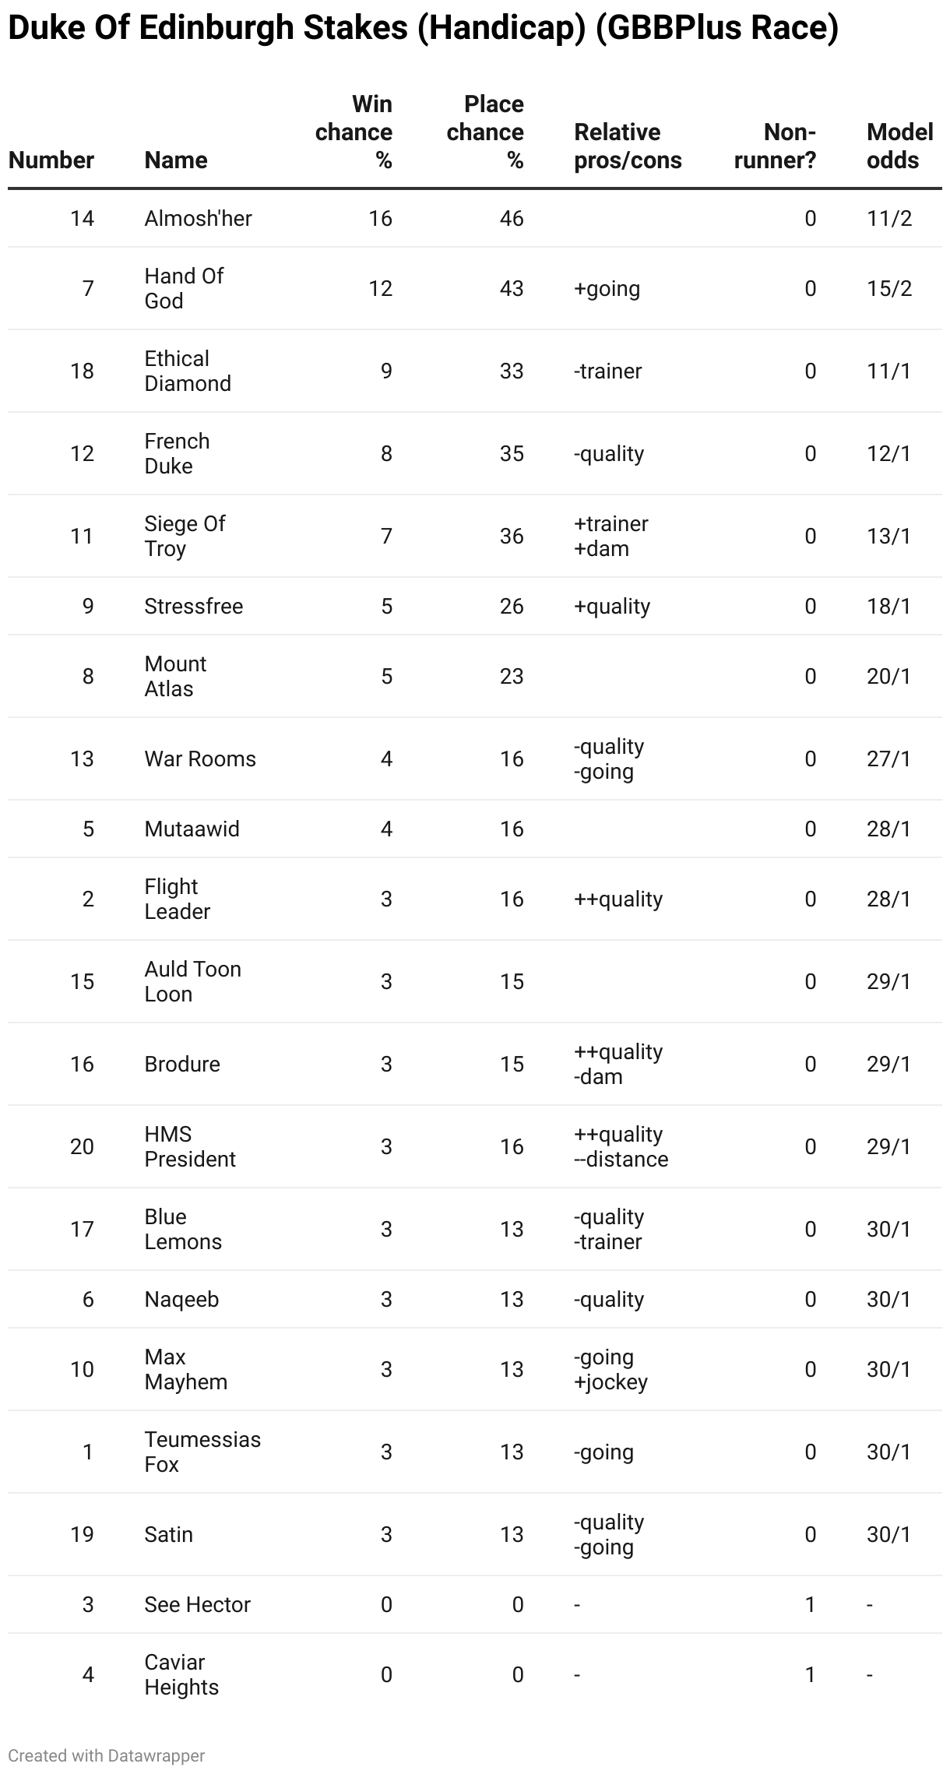This screenshot has height=1774, width=950.
Task: Click the Number column header
Action: coord(51,160)
